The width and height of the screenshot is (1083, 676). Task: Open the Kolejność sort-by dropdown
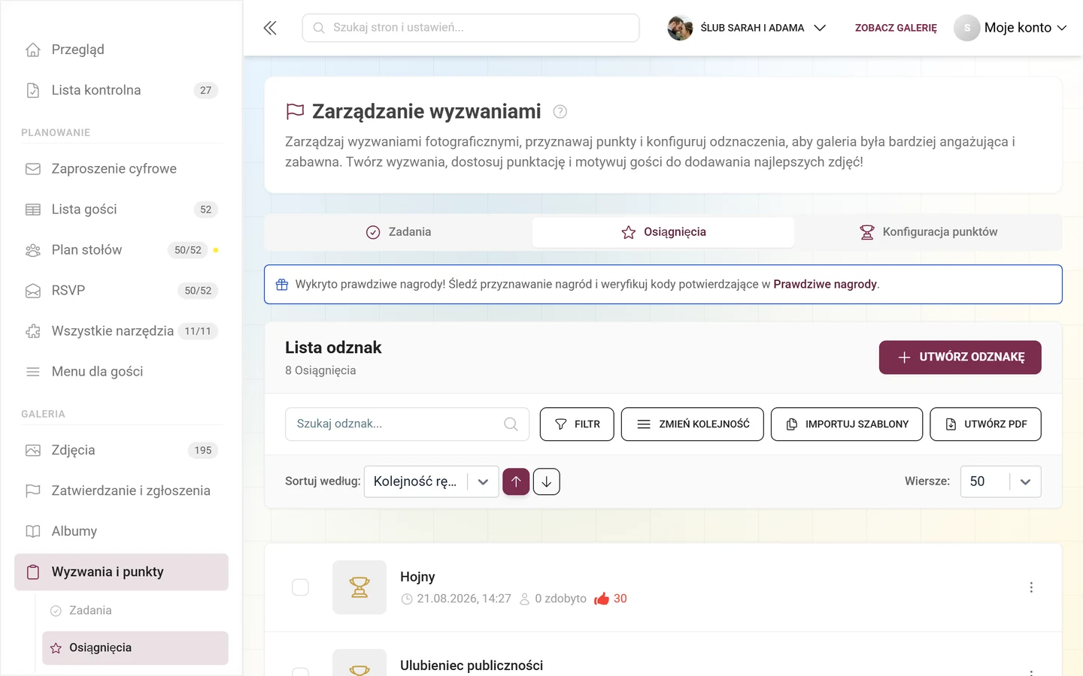click(x=431, y=481)
